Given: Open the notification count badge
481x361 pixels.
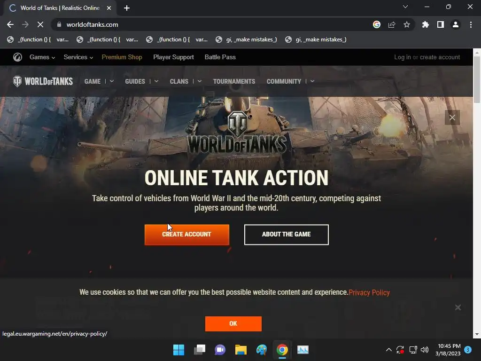Looking at the screenshot, I should [x=468, y=350].
